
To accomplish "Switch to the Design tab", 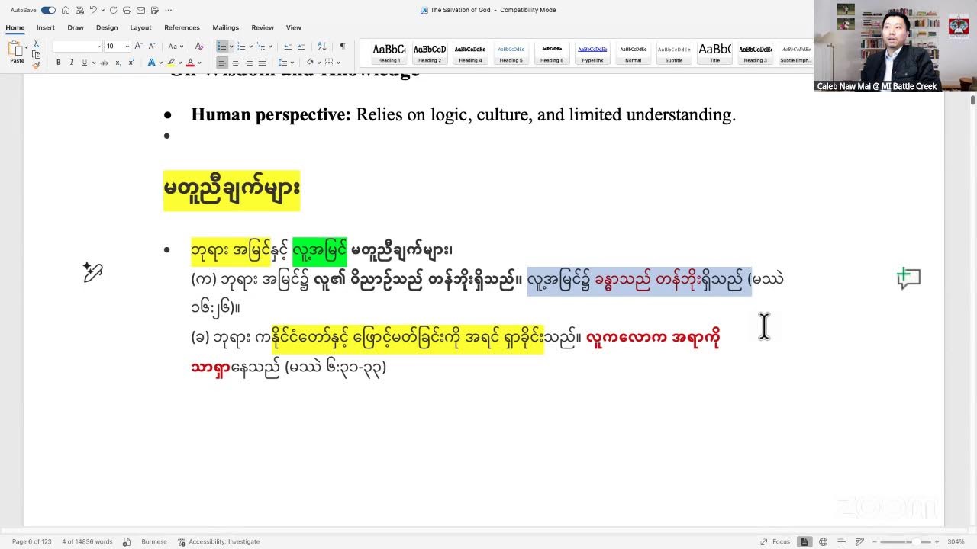I will tap(107, 27).
